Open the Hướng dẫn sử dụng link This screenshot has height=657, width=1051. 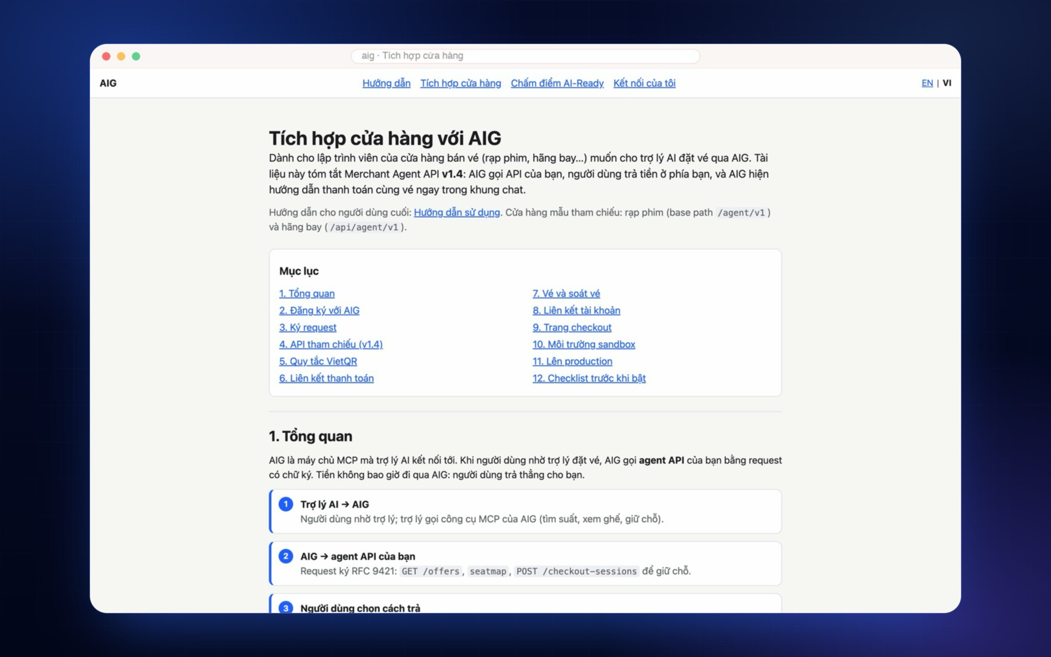pyautogui.click(x=457, y=213)
